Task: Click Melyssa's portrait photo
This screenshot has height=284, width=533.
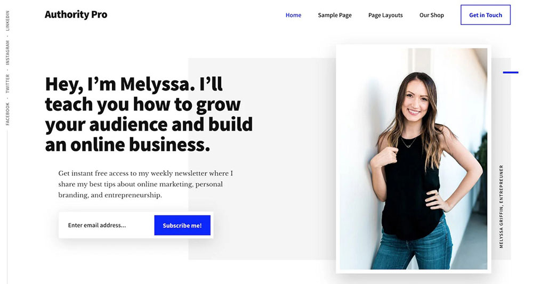Action: (x=414, y=159)
